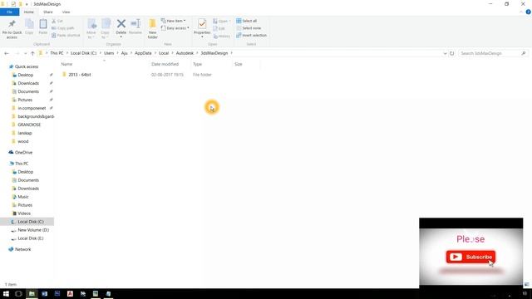Click the Back navigation arrow
This screenshot has height=299, width=532.
click(7, 53)
